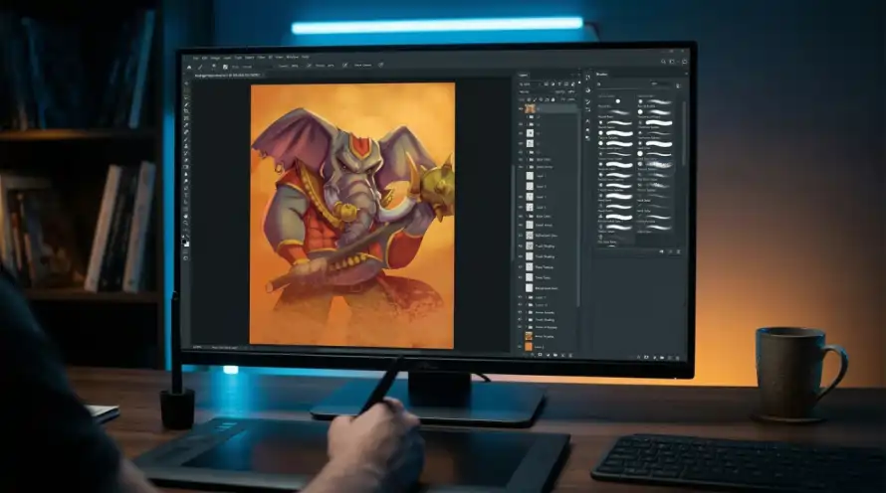The image size is (886, 493).
Task: Open the layer Opacity dropdown field
Action: [571, 92]
